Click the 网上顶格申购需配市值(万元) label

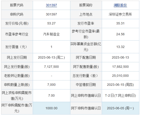coord(17,96)
